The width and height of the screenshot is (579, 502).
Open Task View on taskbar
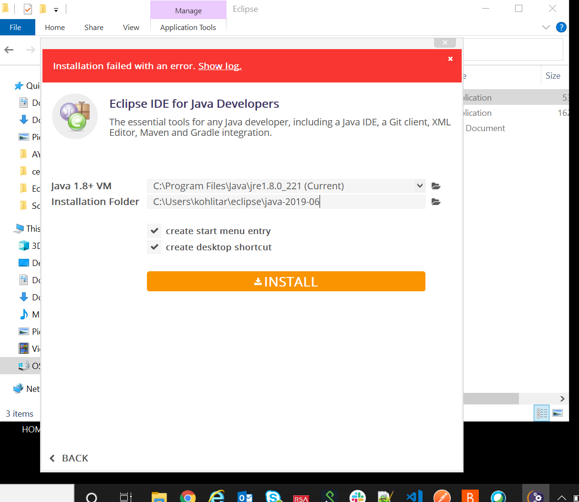(x=125, y=497)
